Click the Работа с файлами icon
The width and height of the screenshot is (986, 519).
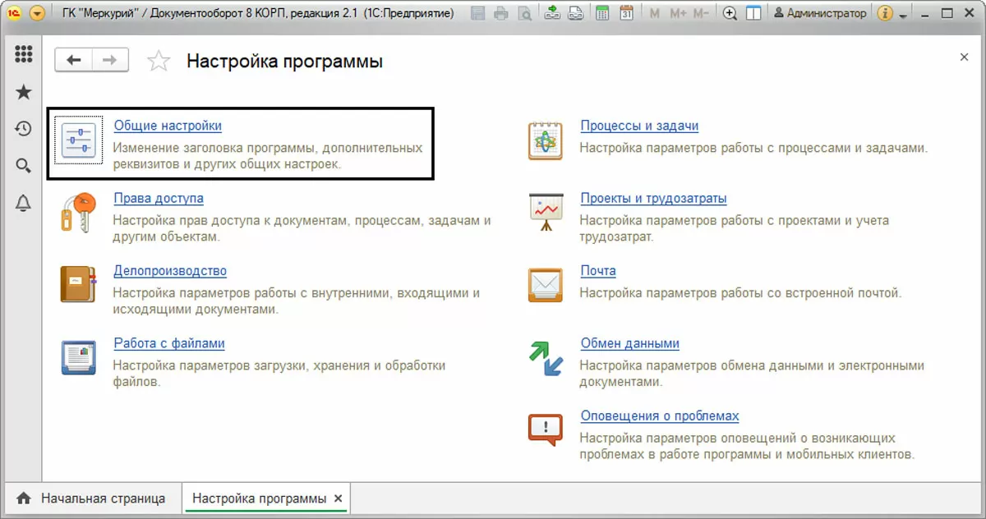79,357
